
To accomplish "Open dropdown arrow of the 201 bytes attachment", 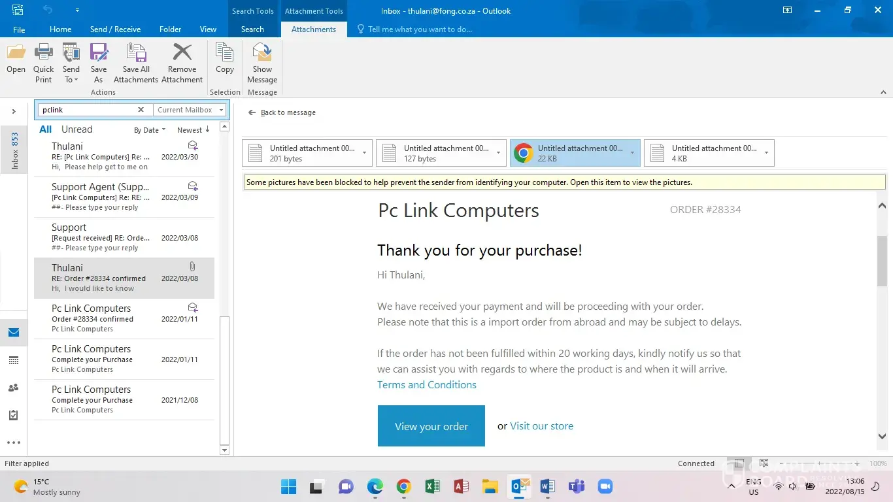I will [365, 153].
